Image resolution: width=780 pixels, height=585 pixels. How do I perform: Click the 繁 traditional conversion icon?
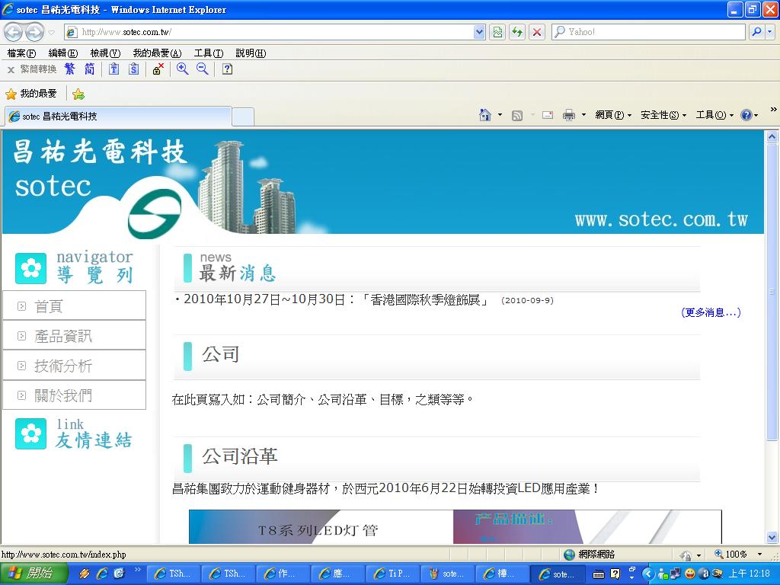(69, 69)
